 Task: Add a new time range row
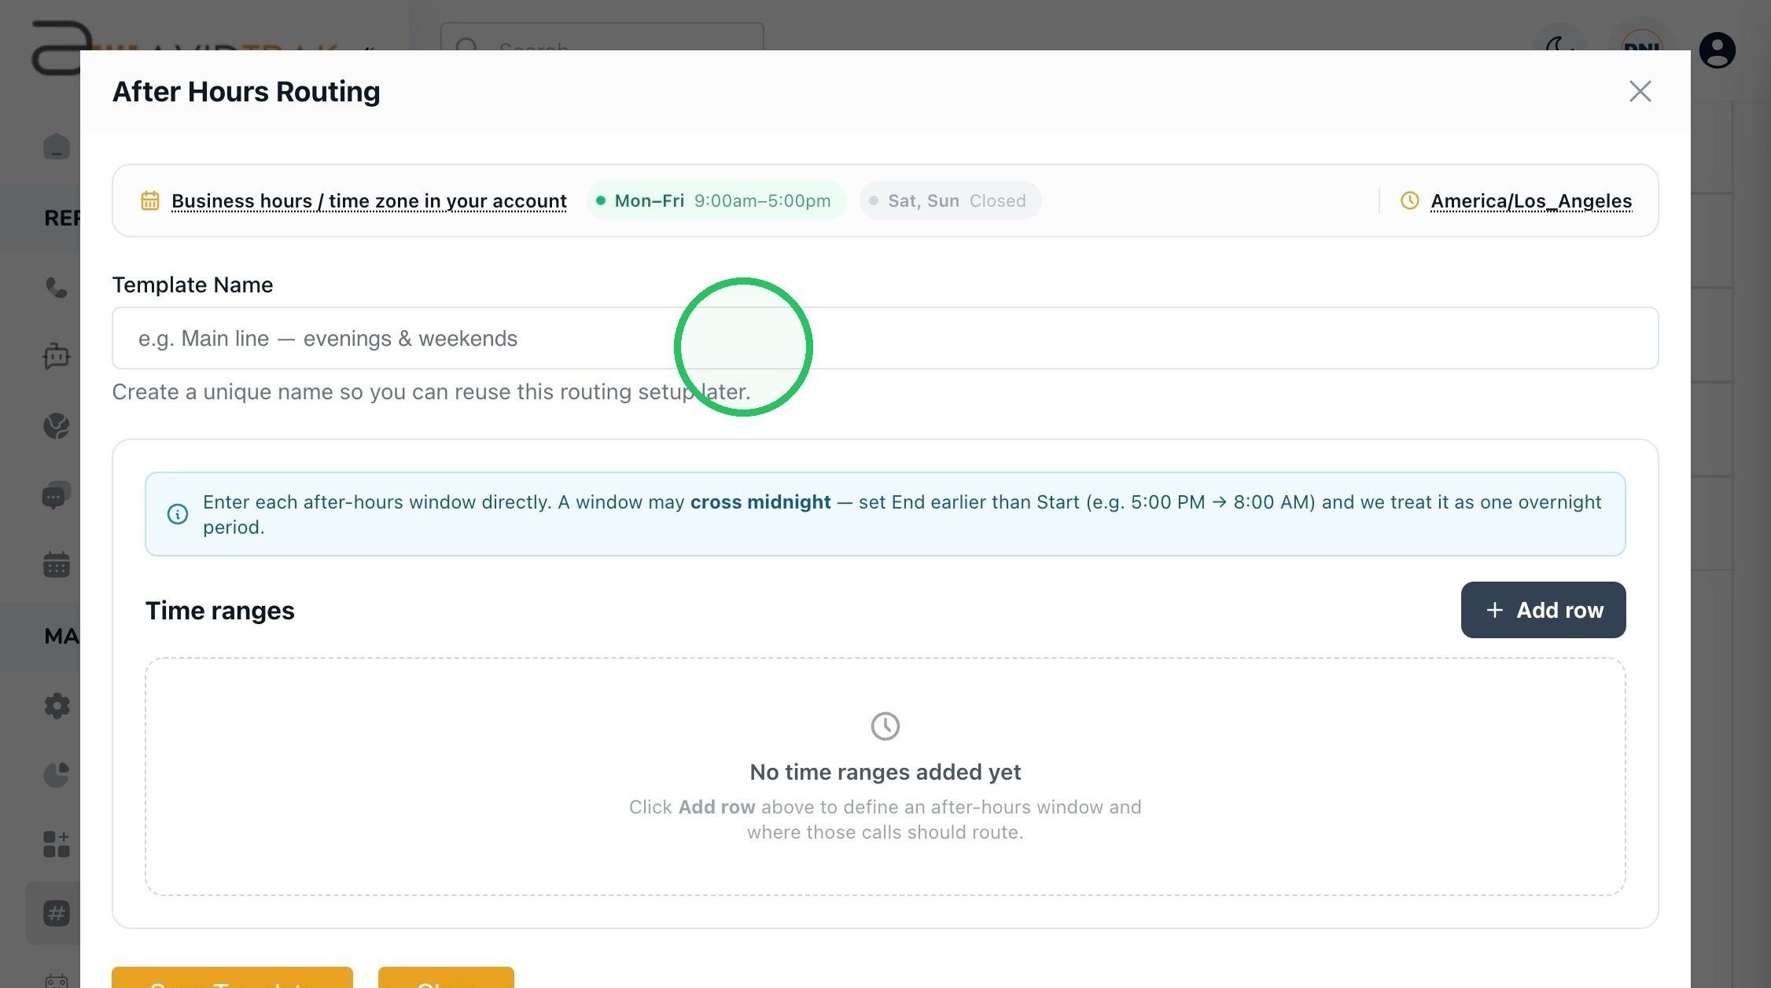1543,610
